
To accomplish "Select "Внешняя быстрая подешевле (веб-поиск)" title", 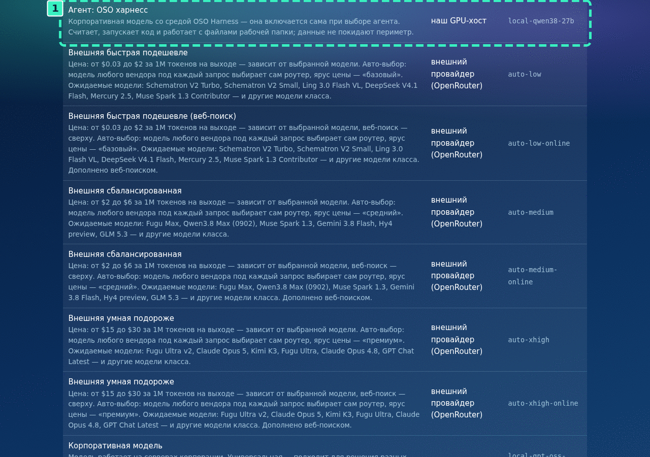I will pos(152,116).
